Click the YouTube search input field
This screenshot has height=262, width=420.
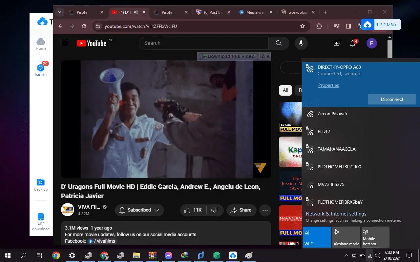(x=204, y=43)
